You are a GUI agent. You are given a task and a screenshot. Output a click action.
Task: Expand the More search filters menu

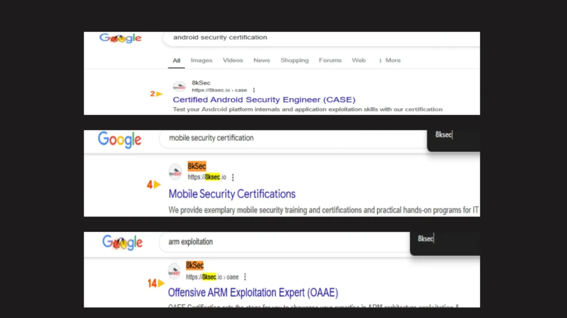[389, 60]
